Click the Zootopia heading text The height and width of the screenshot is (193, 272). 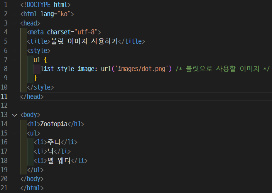tap(54, 124)
